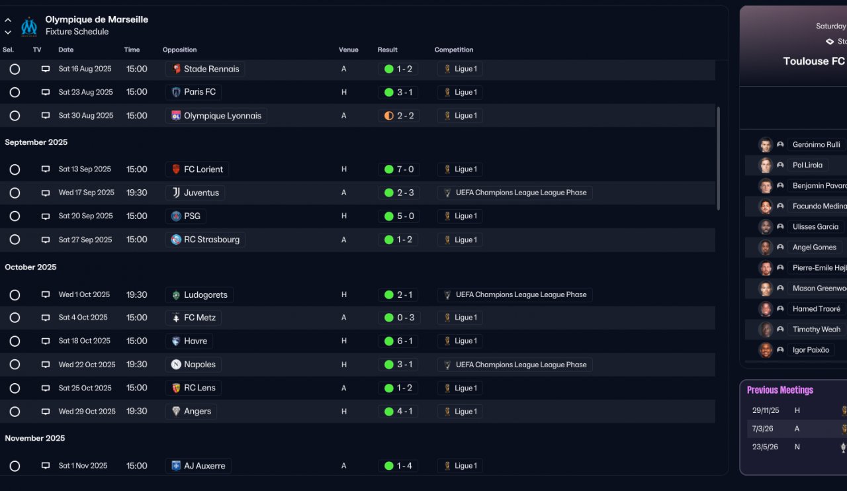The image size is (847, 491).
Task: Click Gerónimo Rulli's player portrait
Action: tap(766, 145)
